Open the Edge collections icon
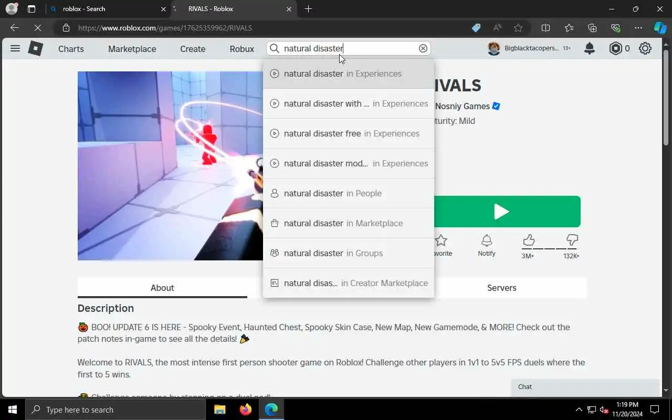The width and height of the screenshot is (672, 420). pyautogui.click(x=592, y=28)
